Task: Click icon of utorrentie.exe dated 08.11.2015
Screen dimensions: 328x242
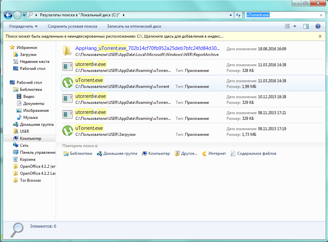Action: point(67,115)
